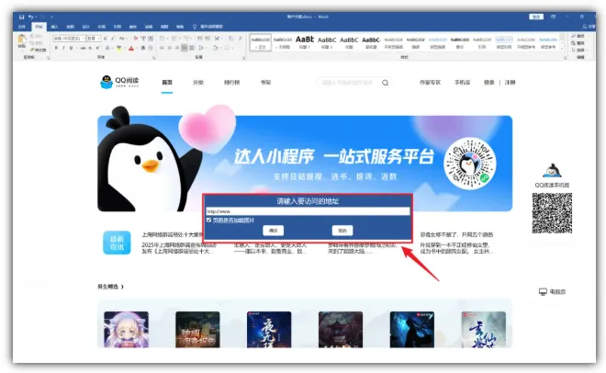Click the Cut scissors icon
Image resolution: width=606 pixels, height=373 pixels.
tap(32, 36)
